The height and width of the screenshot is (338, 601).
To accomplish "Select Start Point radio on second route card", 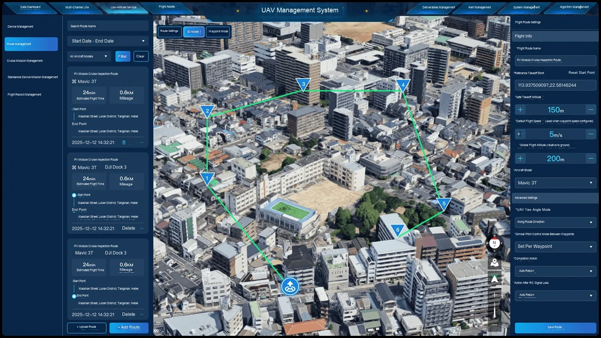I will tap(74, 195).
